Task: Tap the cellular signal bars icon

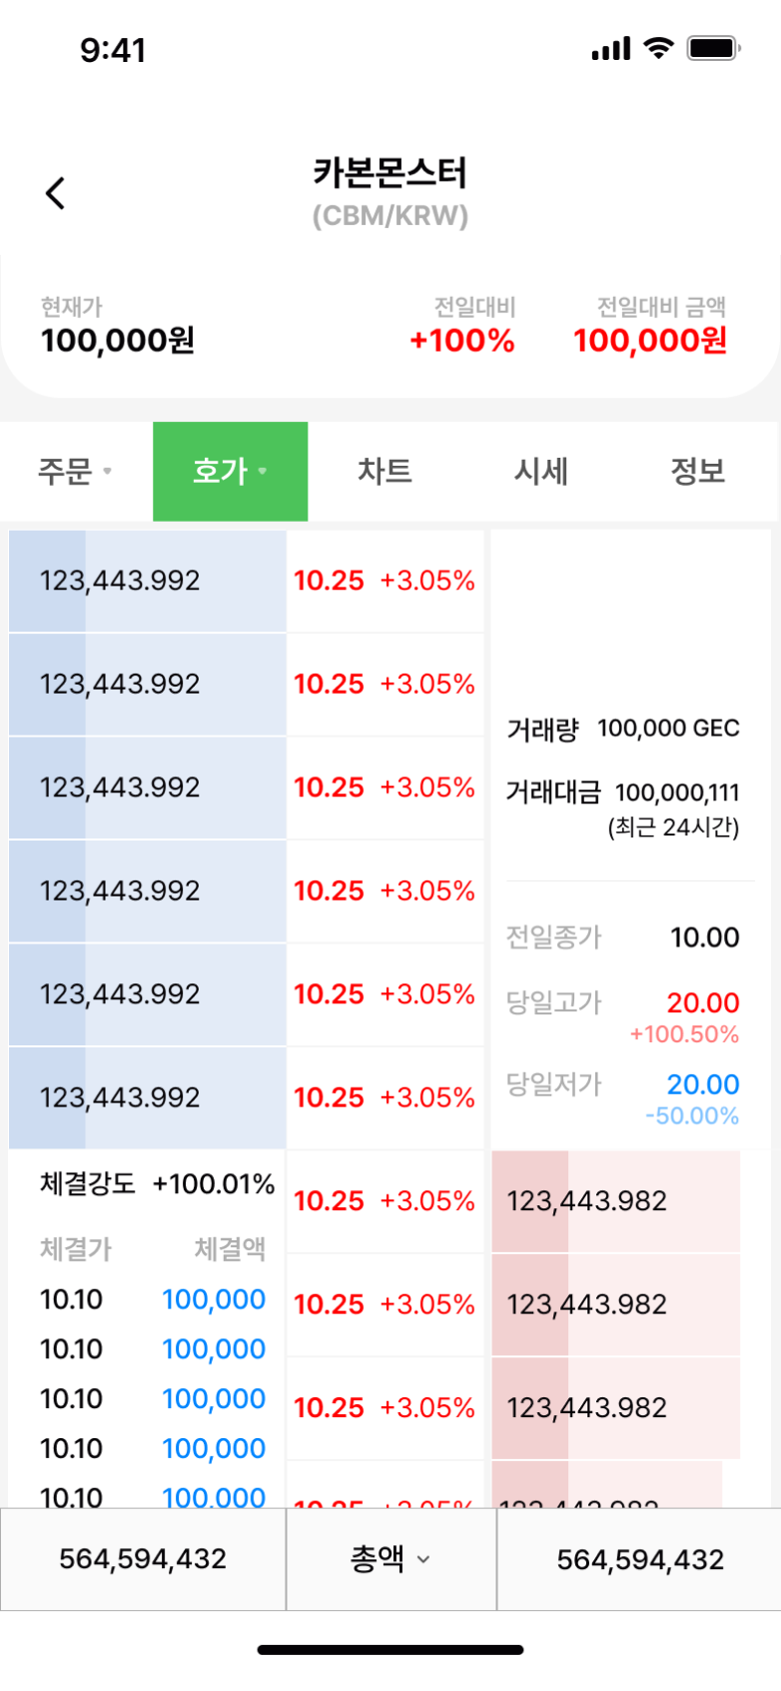Action: point(610,48)
